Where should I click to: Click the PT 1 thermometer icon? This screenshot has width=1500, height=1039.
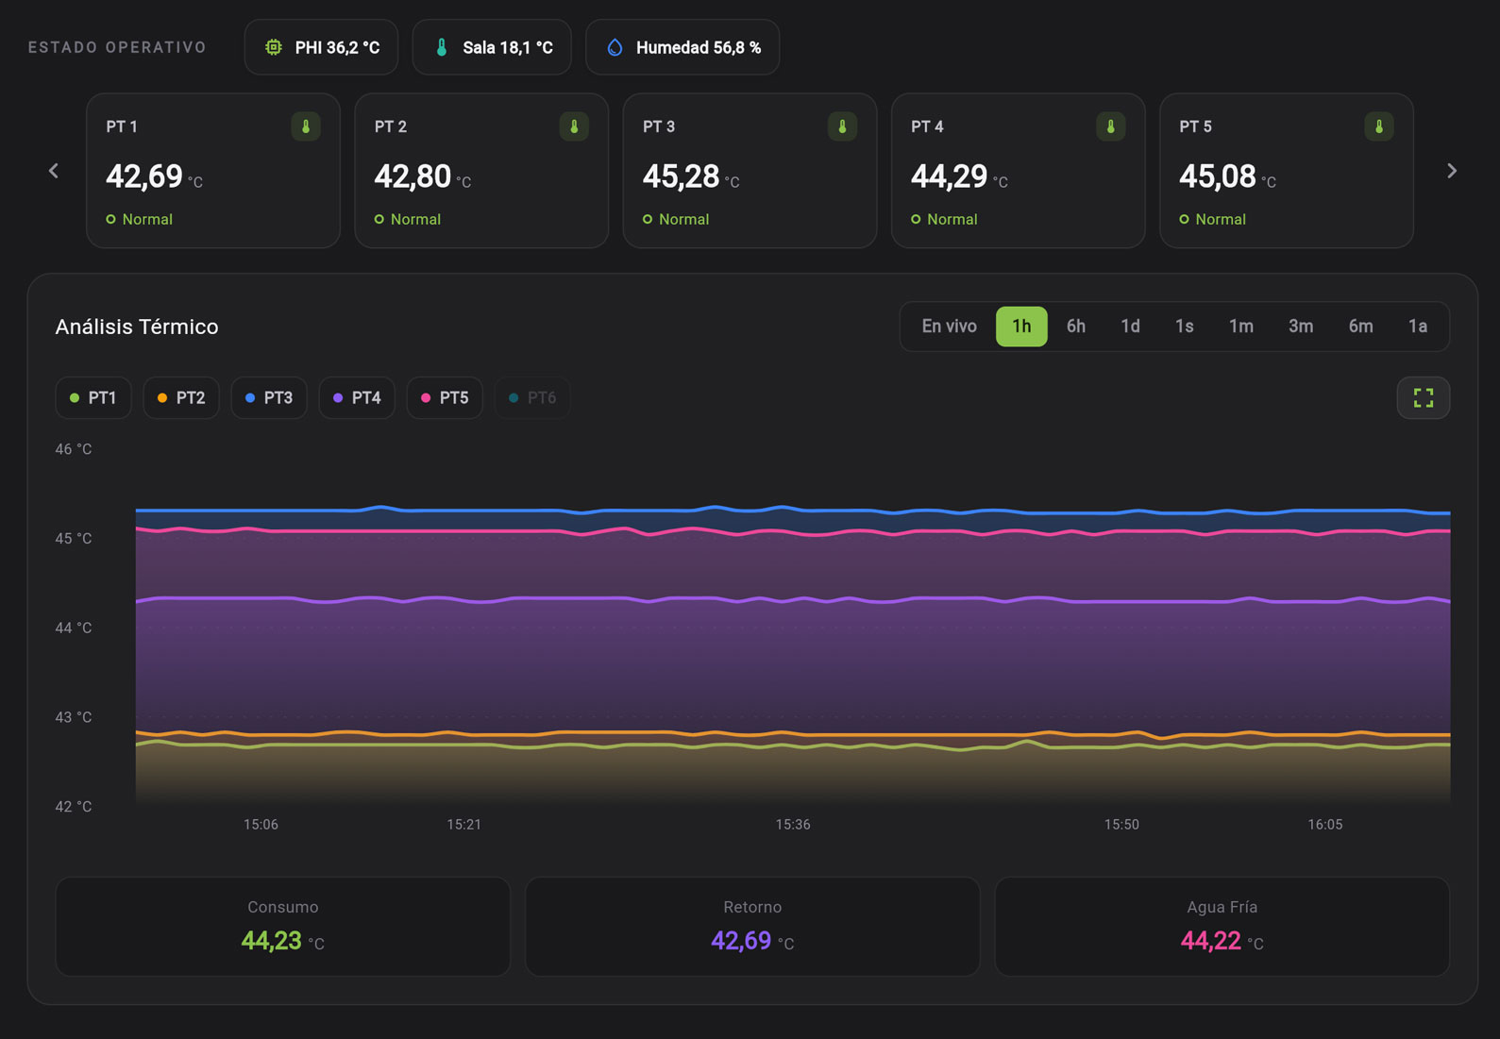(306, 126)
